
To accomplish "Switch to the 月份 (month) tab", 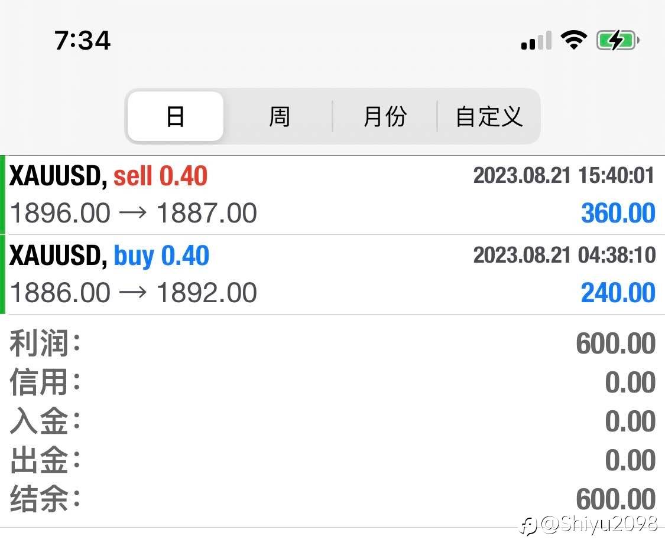I will click(384, 116).
